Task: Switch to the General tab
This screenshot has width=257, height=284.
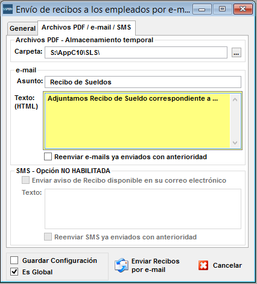Action: 22,28
